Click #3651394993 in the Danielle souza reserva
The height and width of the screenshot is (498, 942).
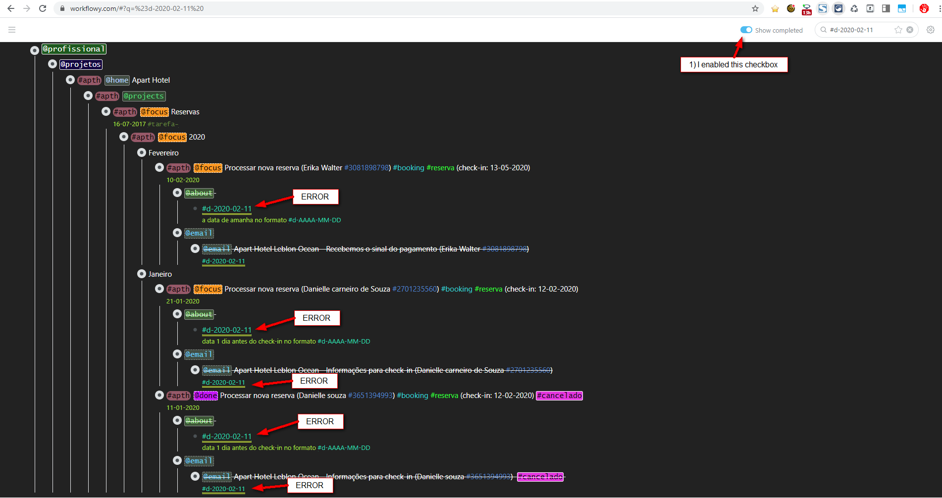coord(370,396)
